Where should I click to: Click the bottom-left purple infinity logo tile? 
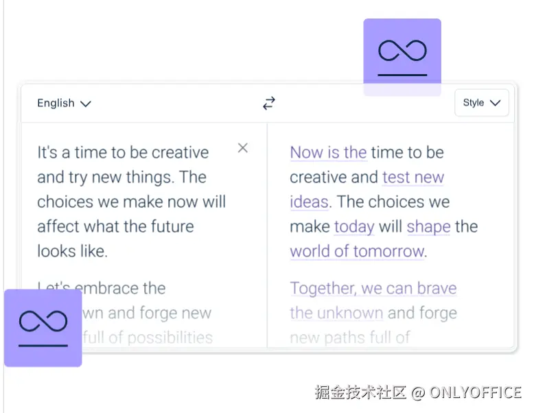point(43,328)
